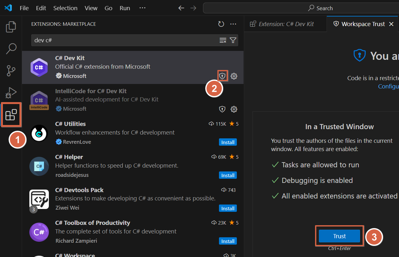Install the C# Utilities extension
399x257 pixels.
tap(228, 142)
